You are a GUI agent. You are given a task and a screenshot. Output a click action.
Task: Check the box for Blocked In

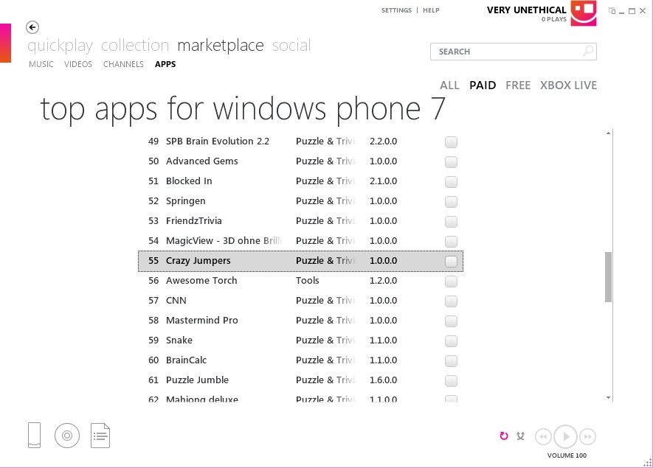451,182
